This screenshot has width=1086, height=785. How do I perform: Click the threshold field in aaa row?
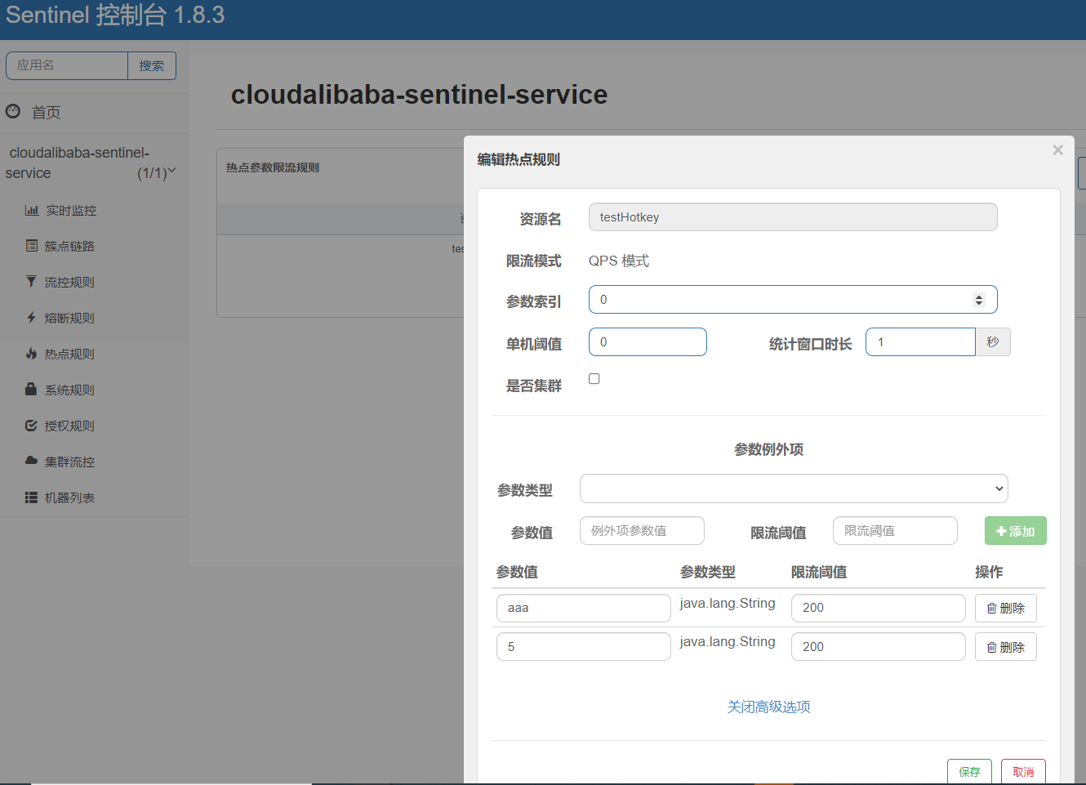pos(878,608)
